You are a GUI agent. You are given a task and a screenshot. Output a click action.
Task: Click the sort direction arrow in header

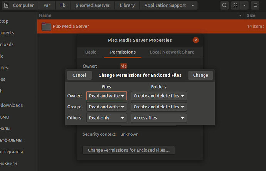pos(241,15)
